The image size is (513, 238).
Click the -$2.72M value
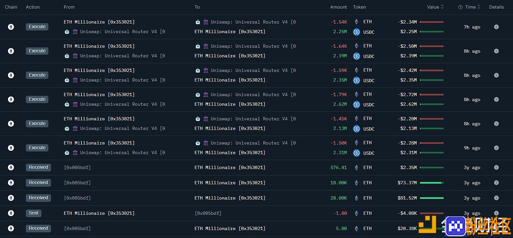tap(407, 94)
